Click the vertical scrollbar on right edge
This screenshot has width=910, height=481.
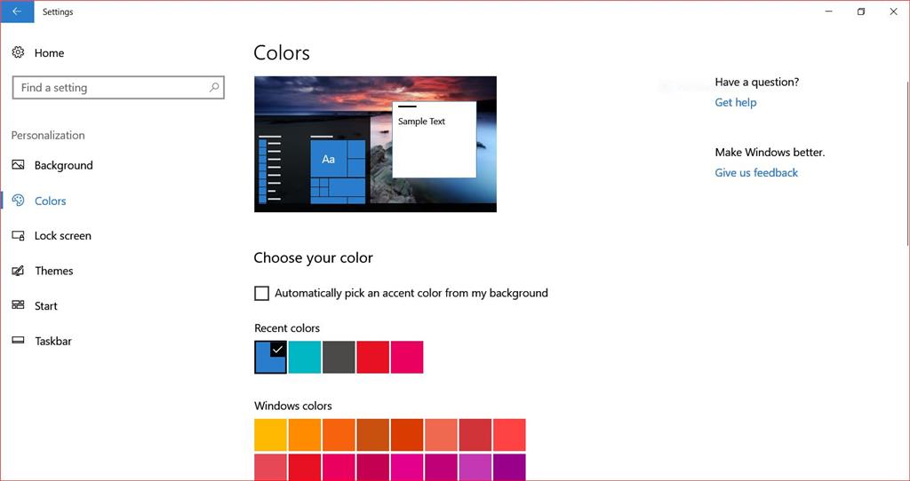click(x=907, y=162)
